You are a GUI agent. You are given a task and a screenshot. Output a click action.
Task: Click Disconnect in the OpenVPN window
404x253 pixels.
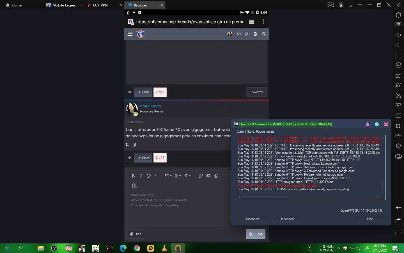(252, 219)
